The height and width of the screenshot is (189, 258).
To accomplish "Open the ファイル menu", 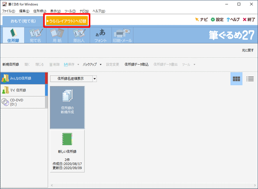I will pos(9,11).
